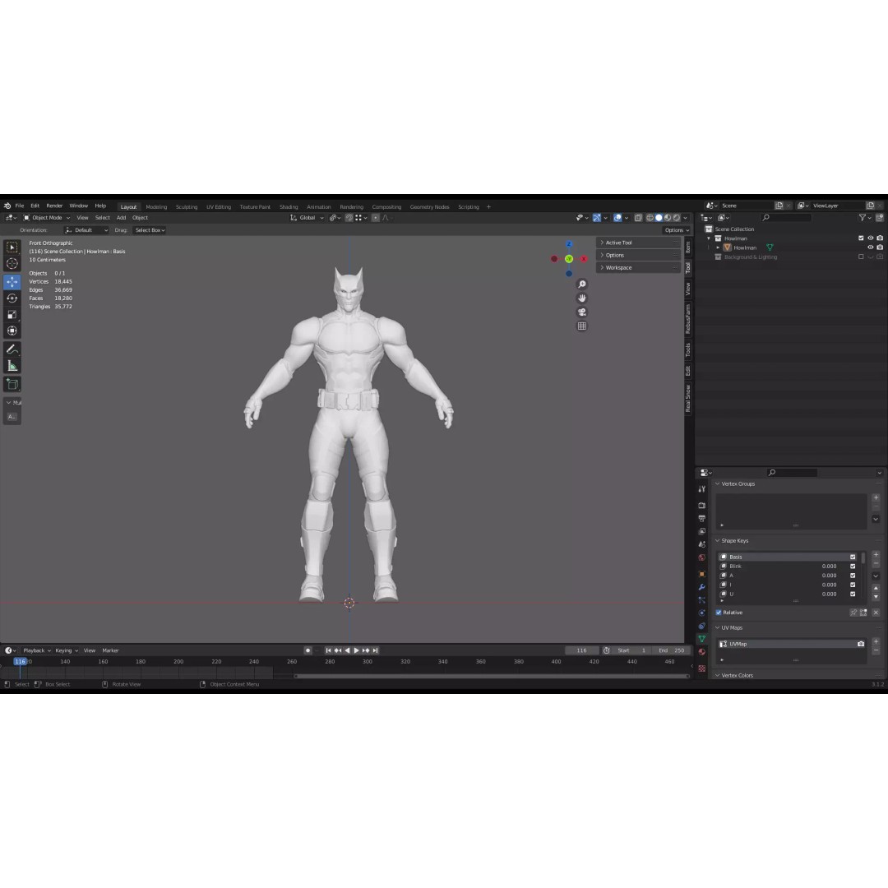Screen dimensions: 888x888
Task: Open the Render menu
Action: pos(54,206)
